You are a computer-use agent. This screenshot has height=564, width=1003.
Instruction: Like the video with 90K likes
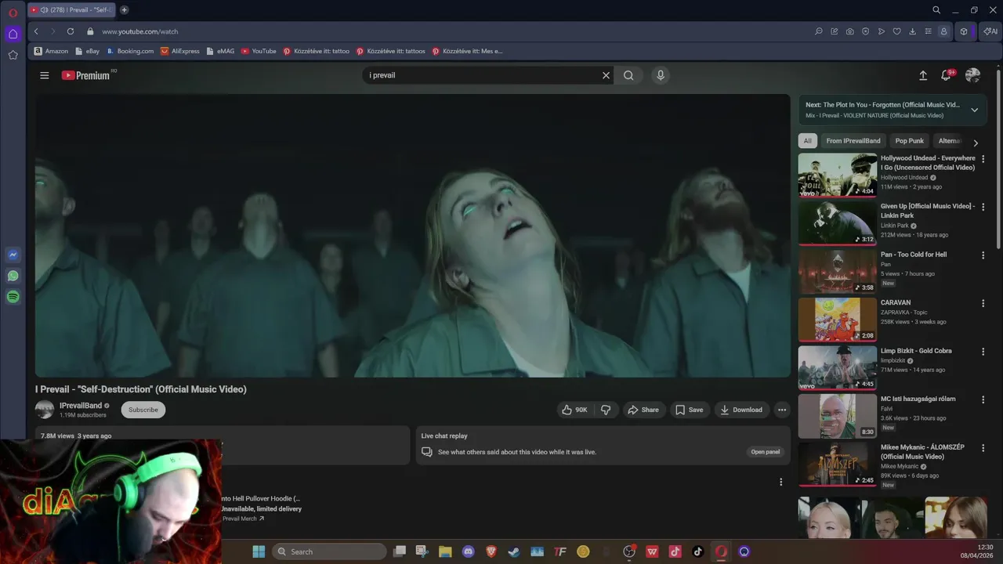574,410
